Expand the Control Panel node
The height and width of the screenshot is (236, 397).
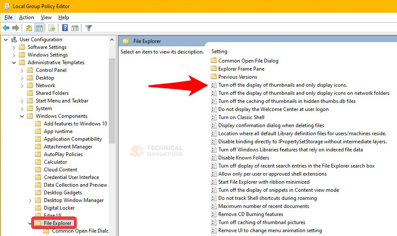coord(22,71)
